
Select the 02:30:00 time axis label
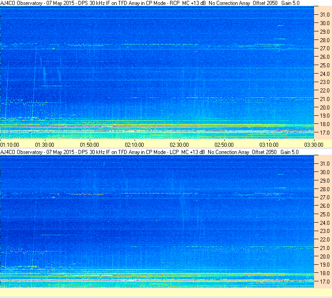coord(179,145)
